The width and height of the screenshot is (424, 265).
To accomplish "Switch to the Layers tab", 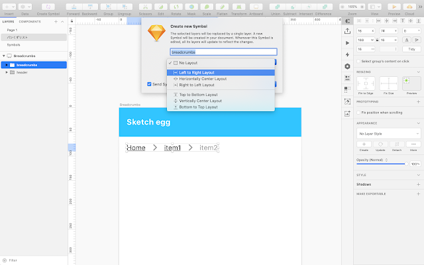I will click(9, 21).
